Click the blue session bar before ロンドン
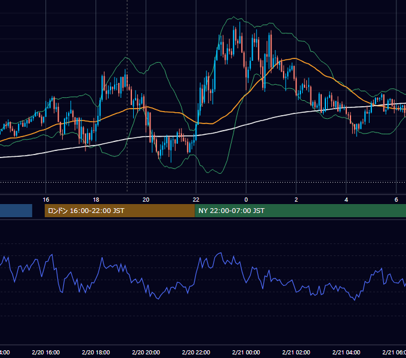The image size is (406, 358). [16, 211]
